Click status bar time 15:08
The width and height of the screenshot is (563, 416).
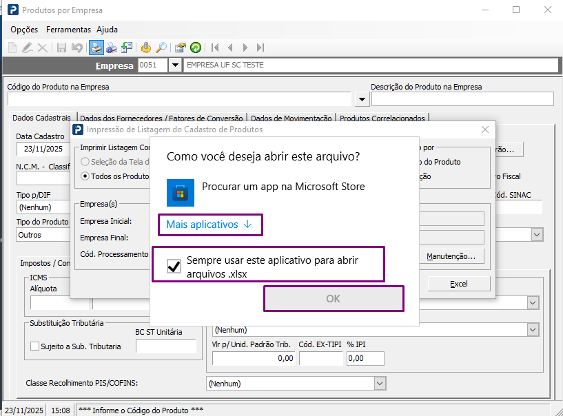pos(61,410)
